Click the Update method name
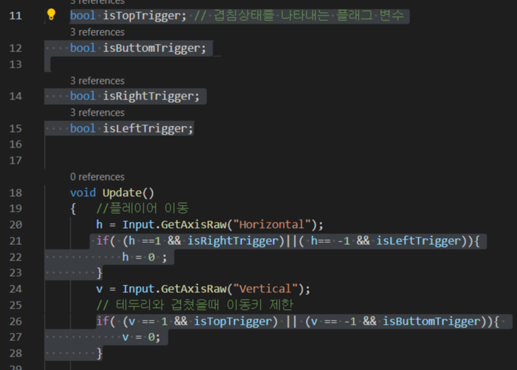 [x=122, y=193]
